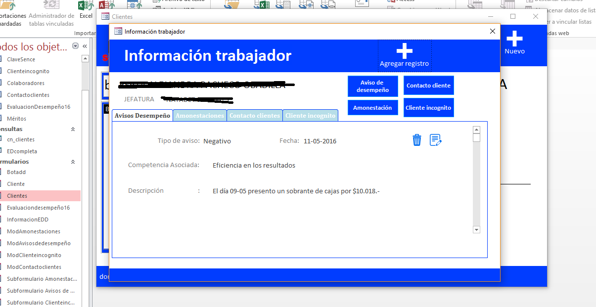Click subform scrollbar up arrow
This screenshot has width=596, height=307.
tap(476, 130)
